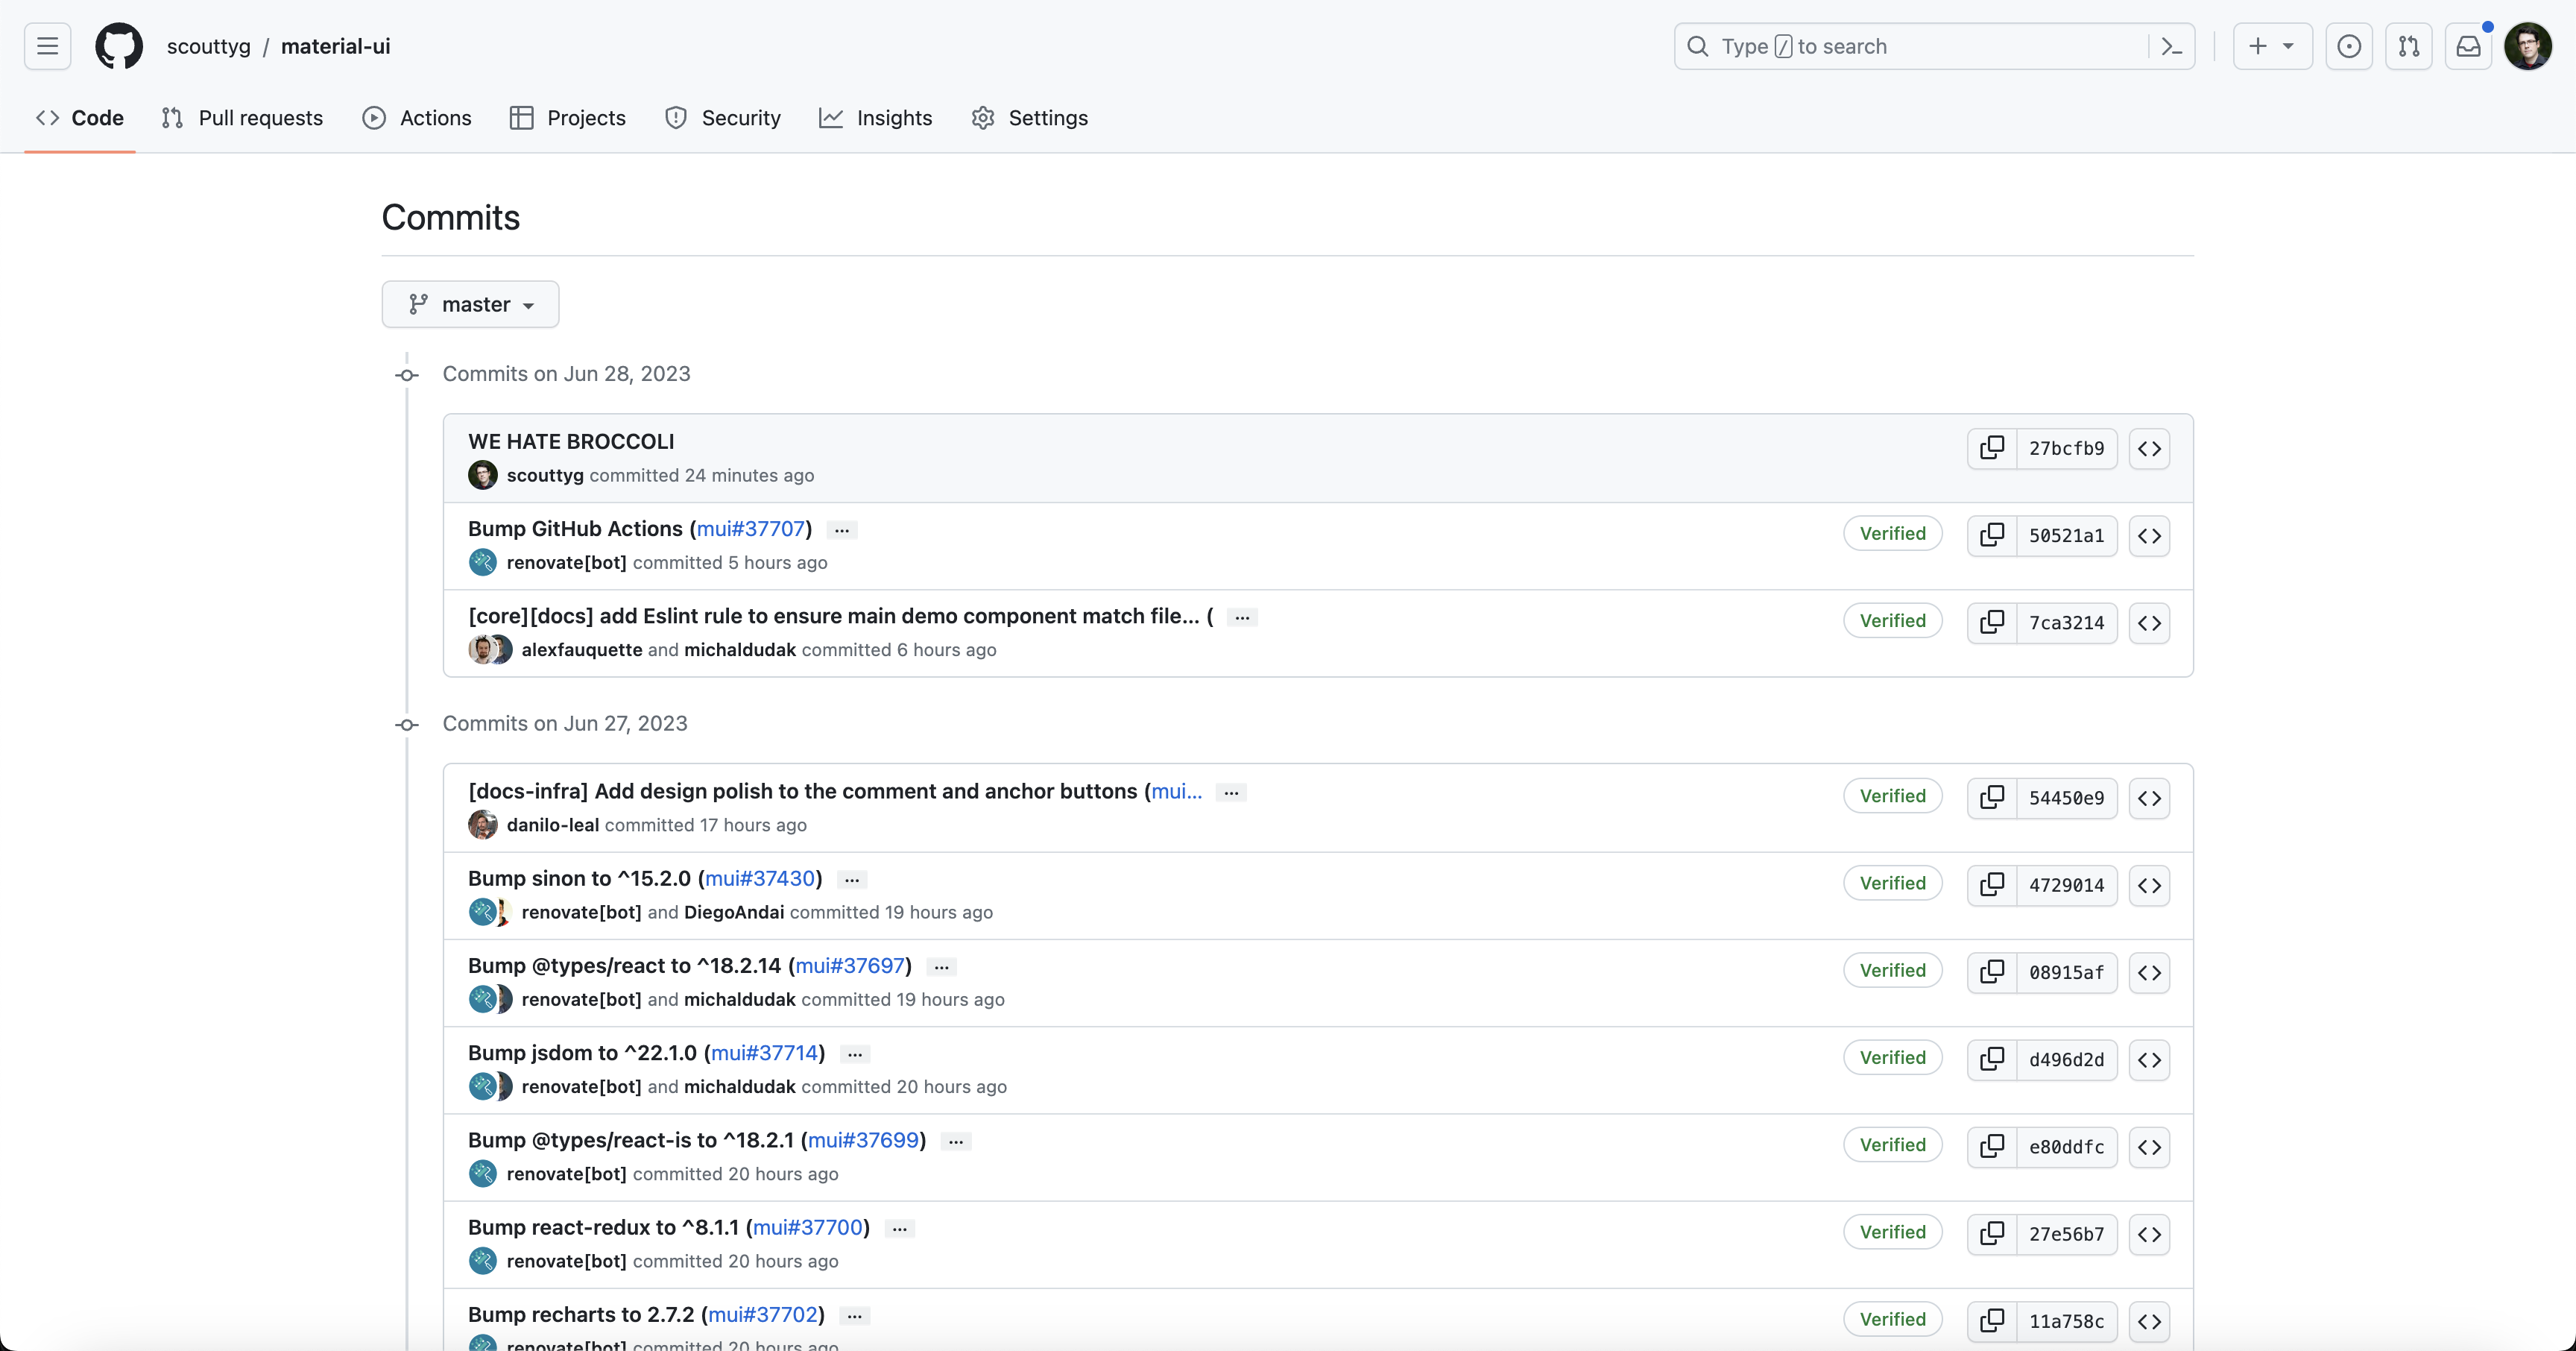This screenshot has height=1351, width=2576.
Task: Open the mui#37700 pull request link
Action: 808,1227
